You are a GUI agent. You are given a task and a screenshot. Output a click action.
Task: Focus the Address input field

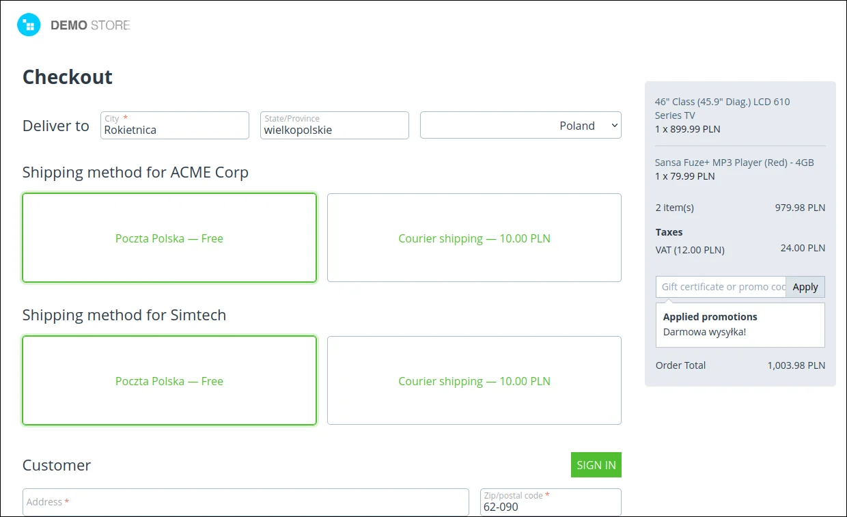(x=246, y=502)
